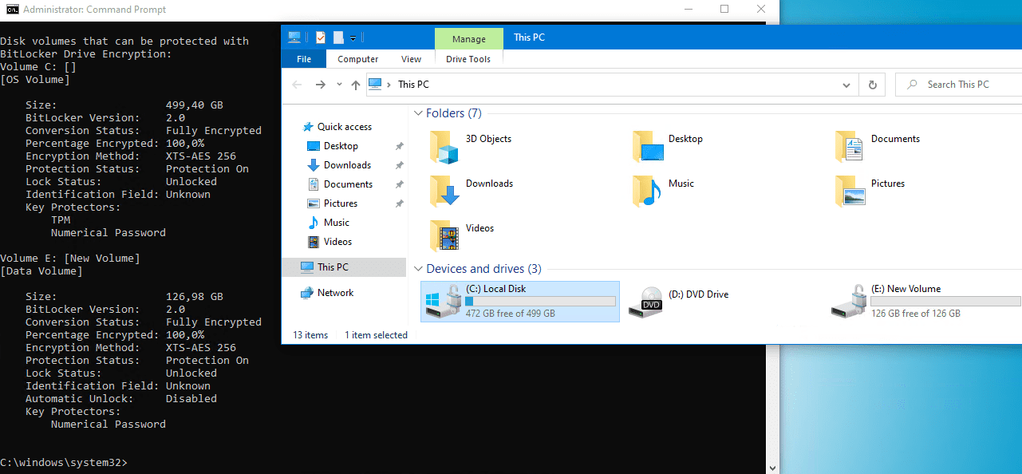Screen dimensions: 1022x474
Task: Refresh the This PC view
Action: pos(872,85)
